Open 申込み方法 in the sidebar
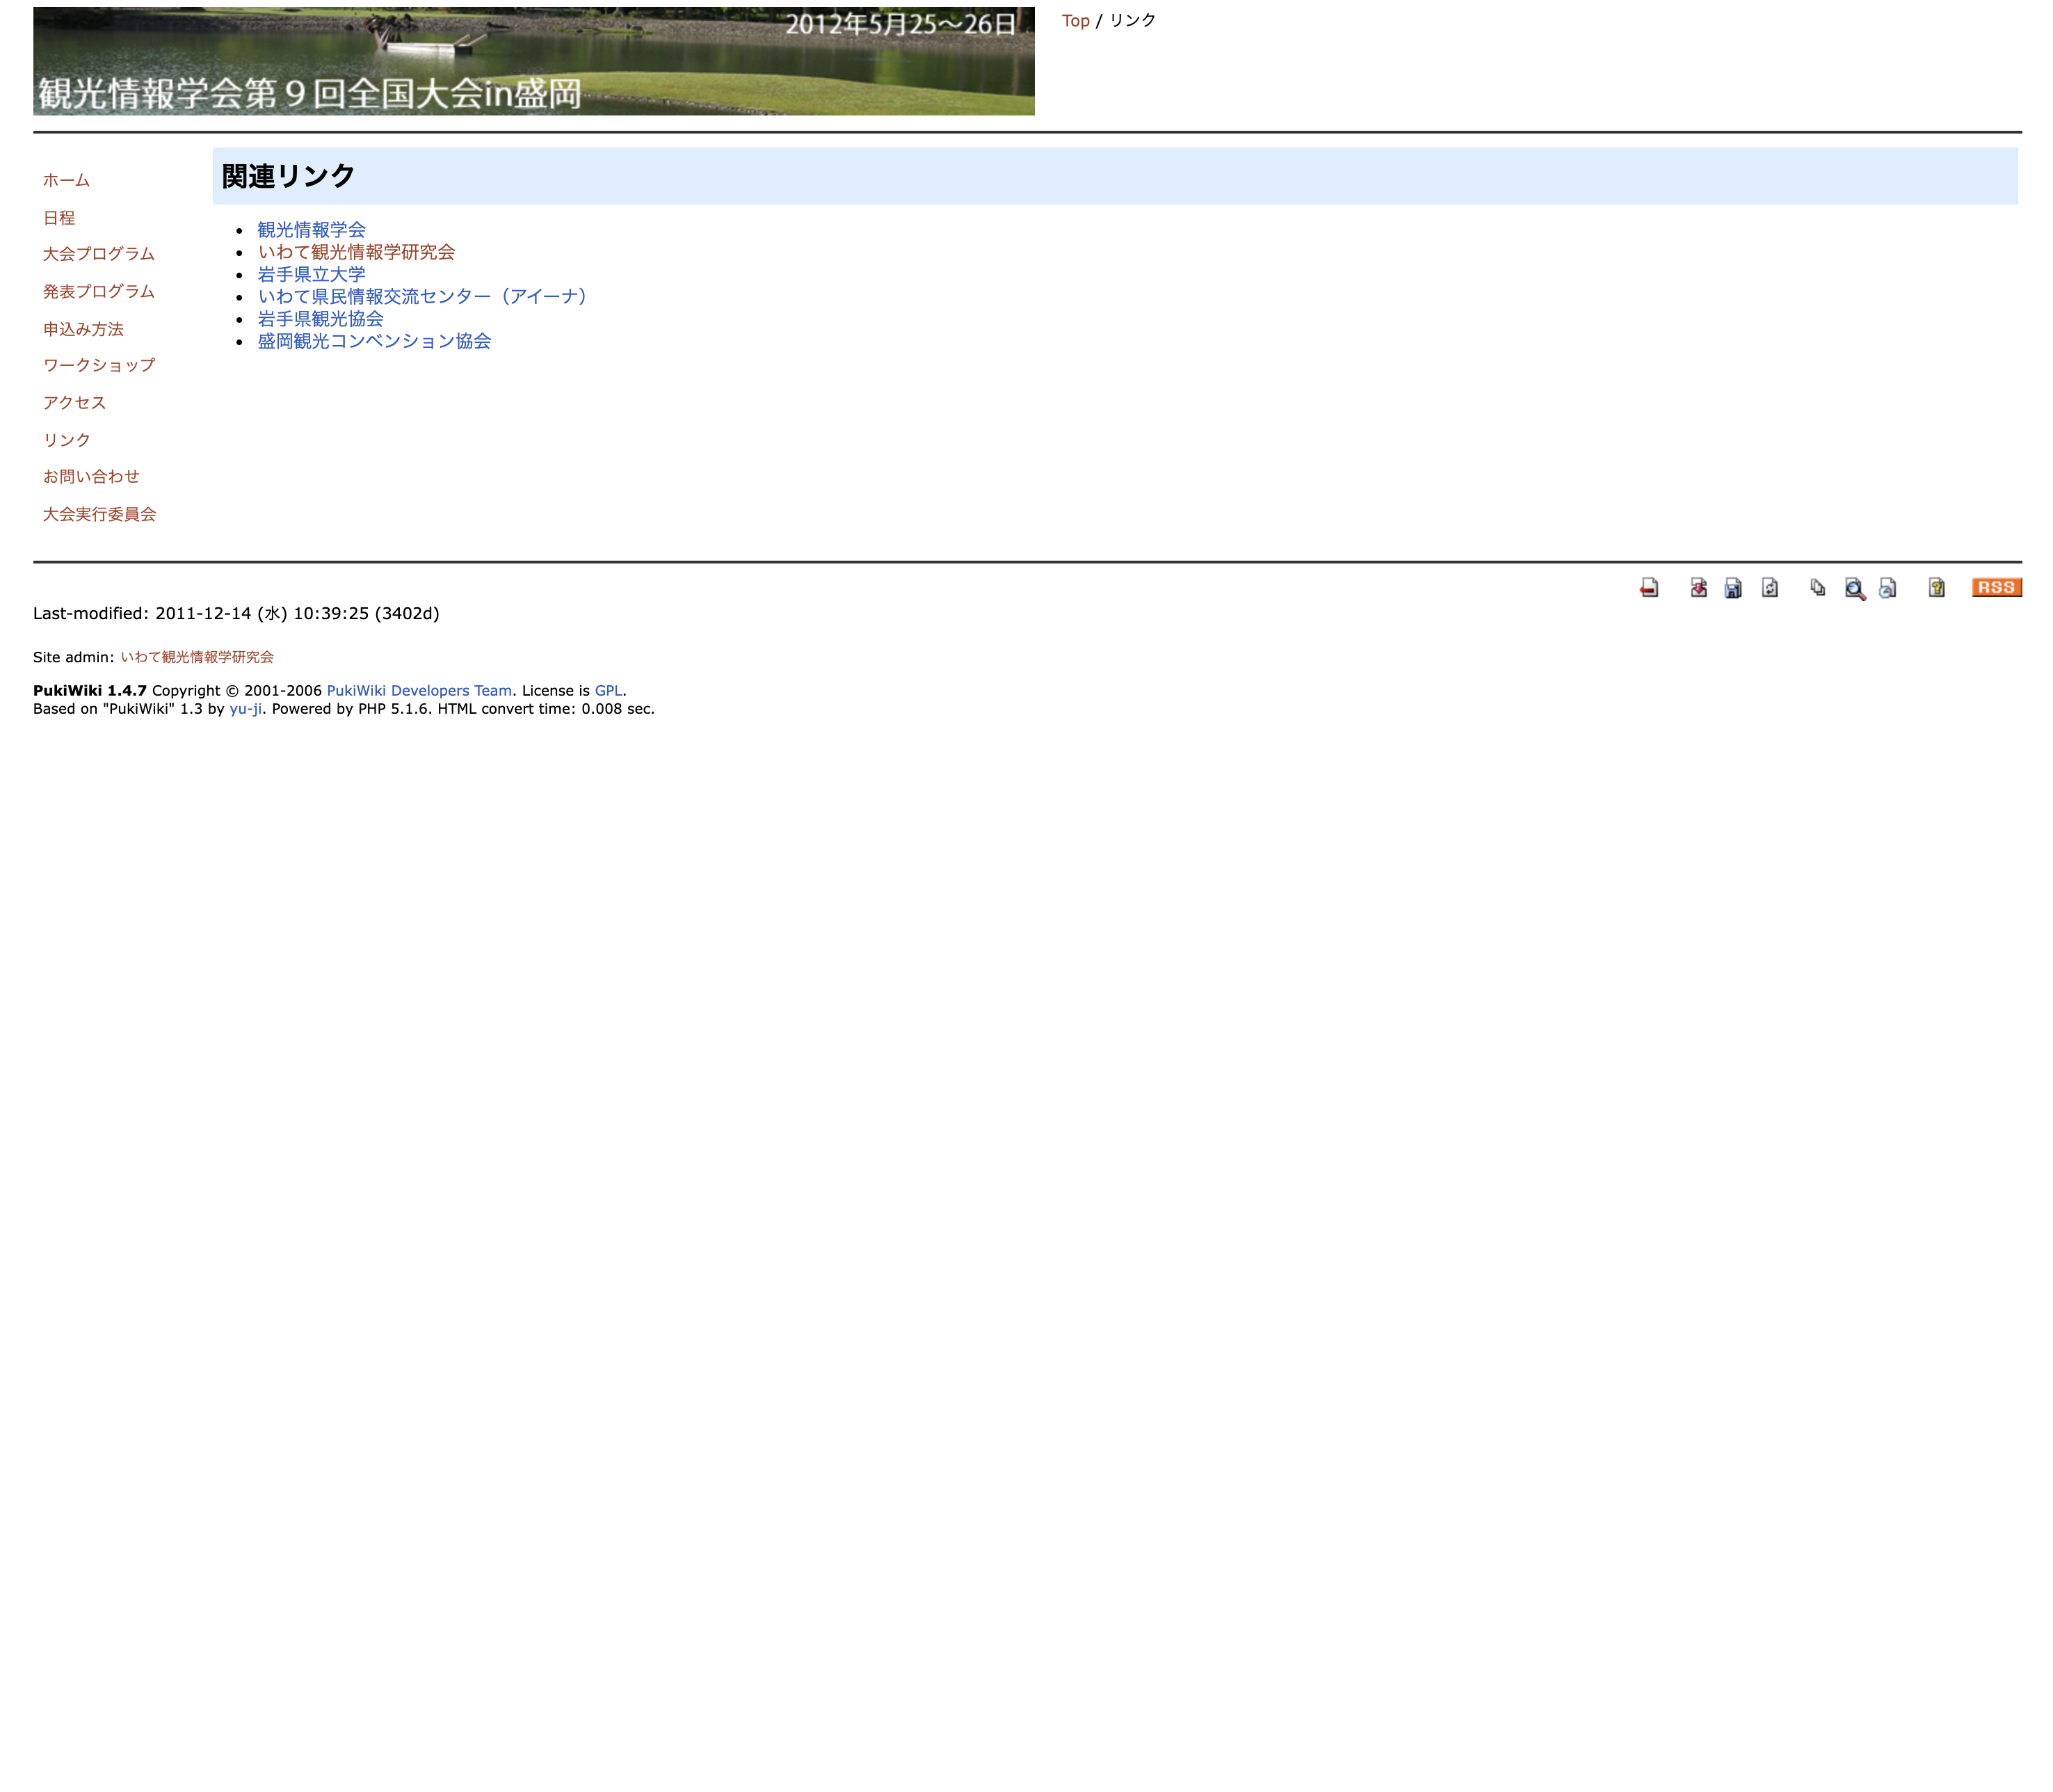This screenshot has height=1792, width=2053. (83, 329)
